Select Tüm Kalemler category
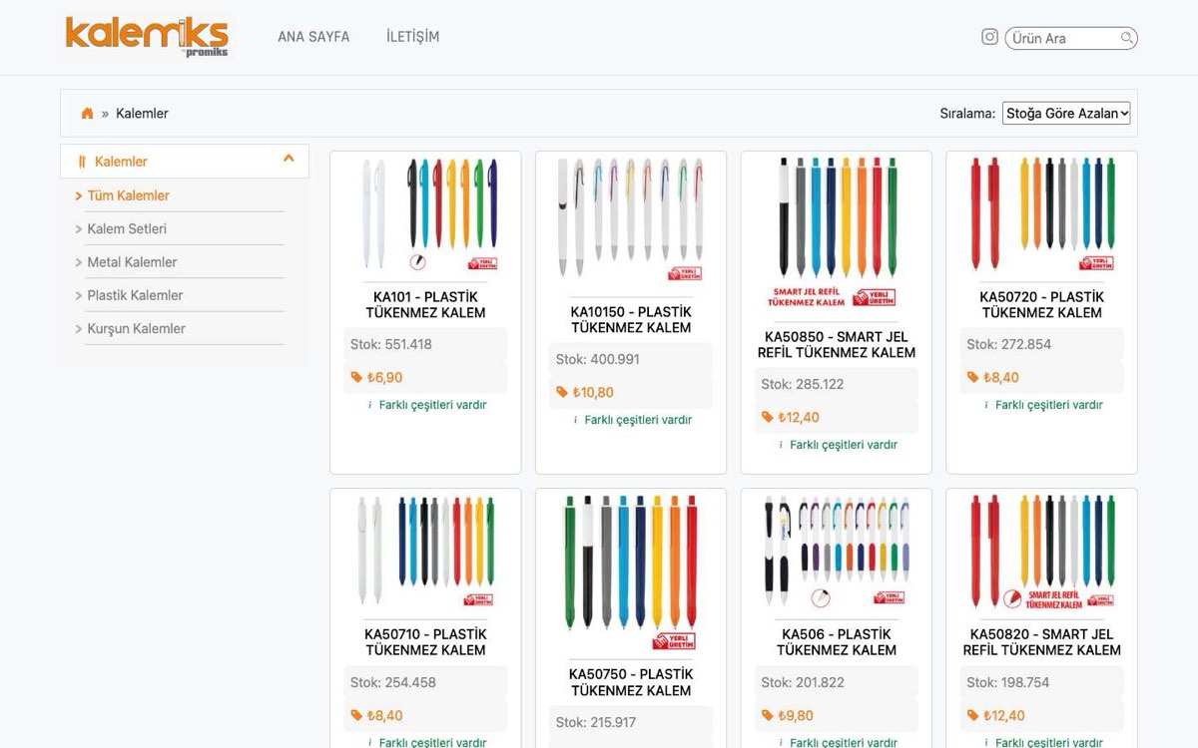The image size is (1198, 748). click(128, 195)
